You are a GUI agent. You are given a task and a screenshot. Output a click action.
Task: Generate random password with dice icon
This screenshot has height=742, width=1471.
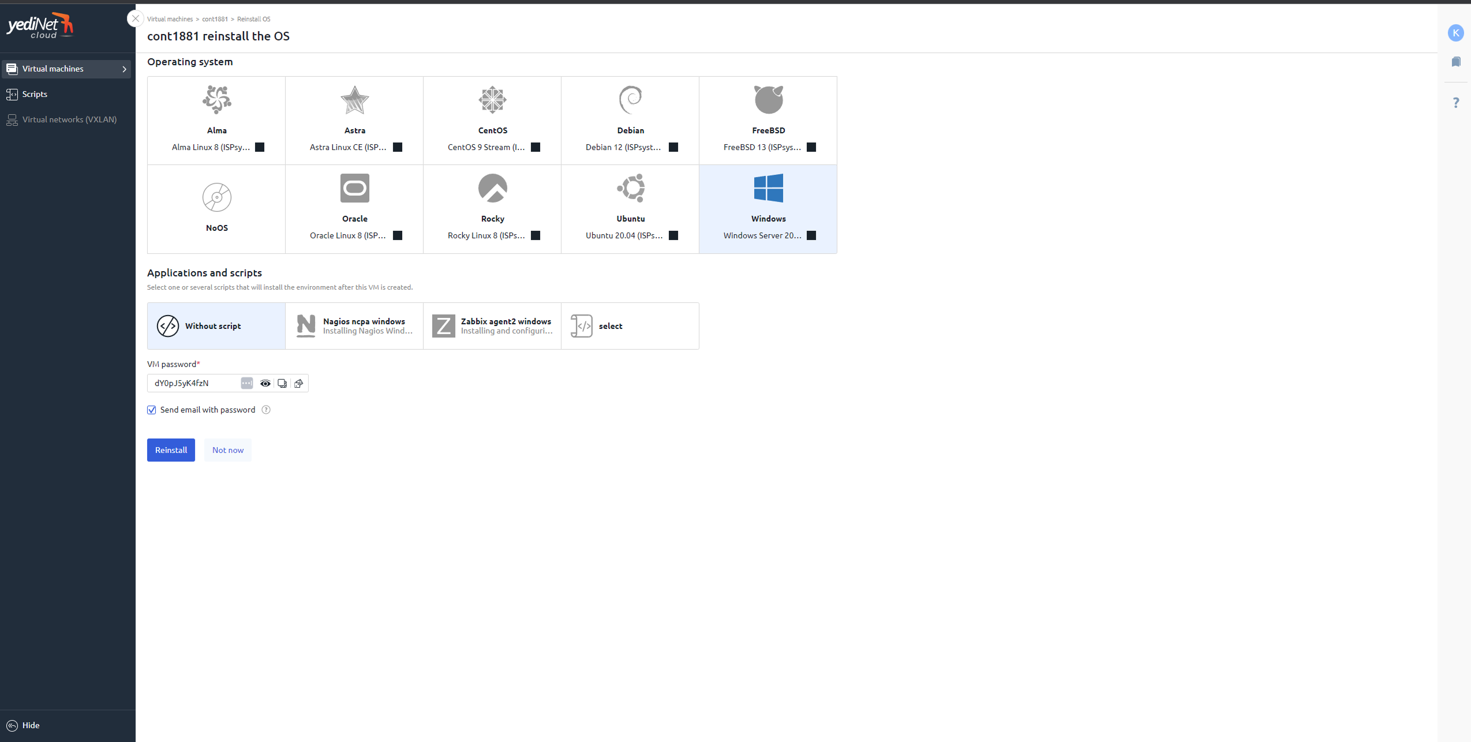[298, 383]
